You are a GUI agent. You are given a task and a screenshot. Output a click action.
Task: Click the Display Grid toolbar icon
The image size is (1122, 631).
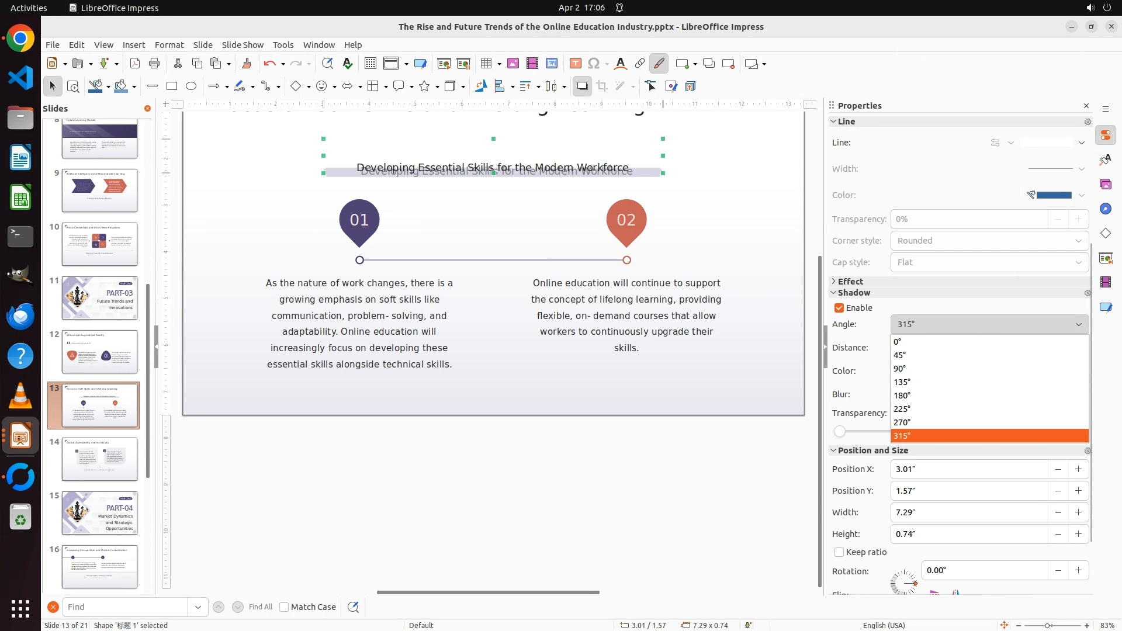tap(370, 64)
